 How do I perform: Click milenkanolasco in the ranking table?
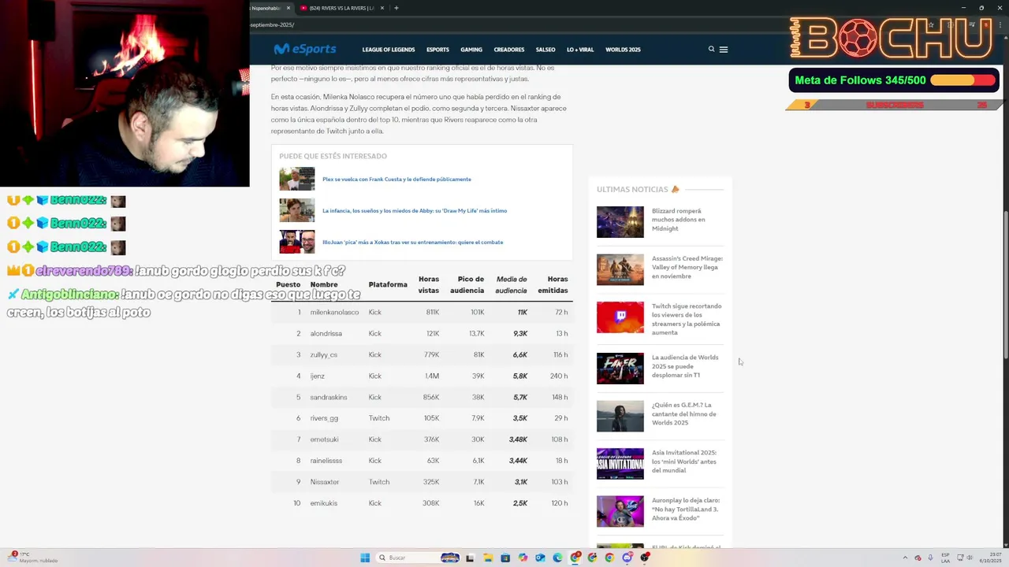point(334,312)
